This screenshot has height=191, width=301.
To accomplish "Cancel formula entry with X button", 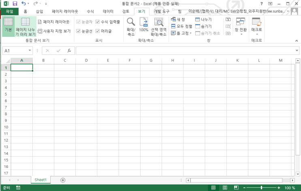I will (x=48, y=51).
